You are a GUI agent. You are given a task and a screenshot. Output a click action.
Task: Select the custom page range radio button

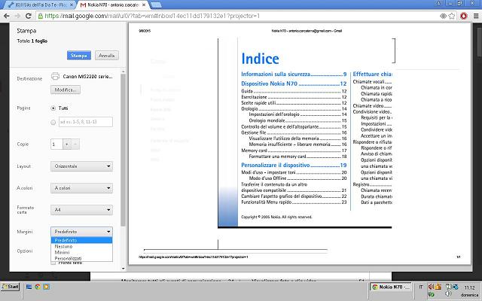53,122
